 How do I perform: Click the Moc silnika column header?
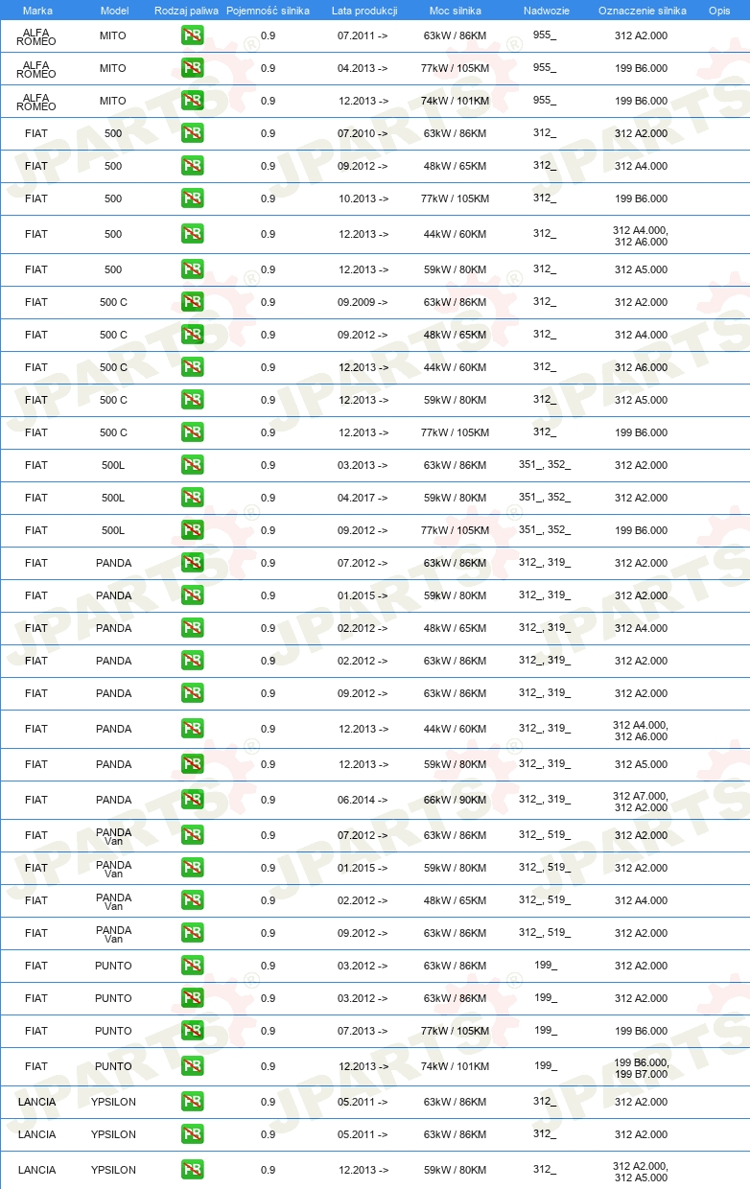coord(456,11)
